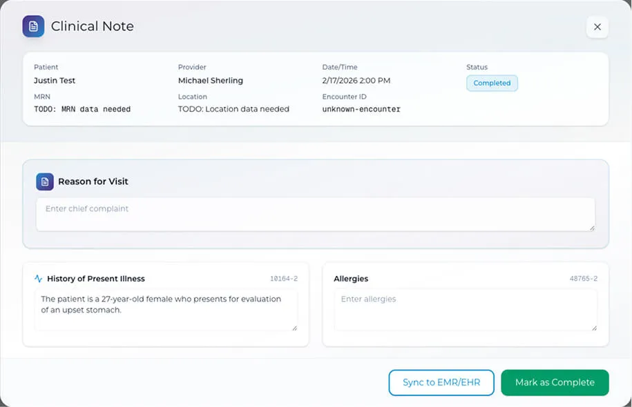Click the Reason for Visit section icon
632x407 pixels.
coord(45,181)
